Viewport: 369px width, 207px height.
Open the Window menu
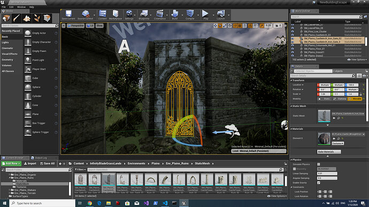tap(21, 7)
